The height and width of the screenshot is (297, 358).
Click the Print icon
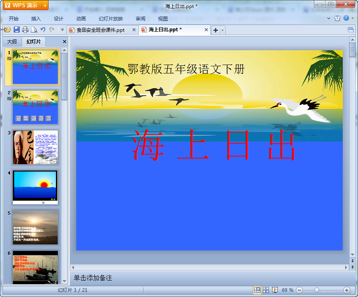25,30
